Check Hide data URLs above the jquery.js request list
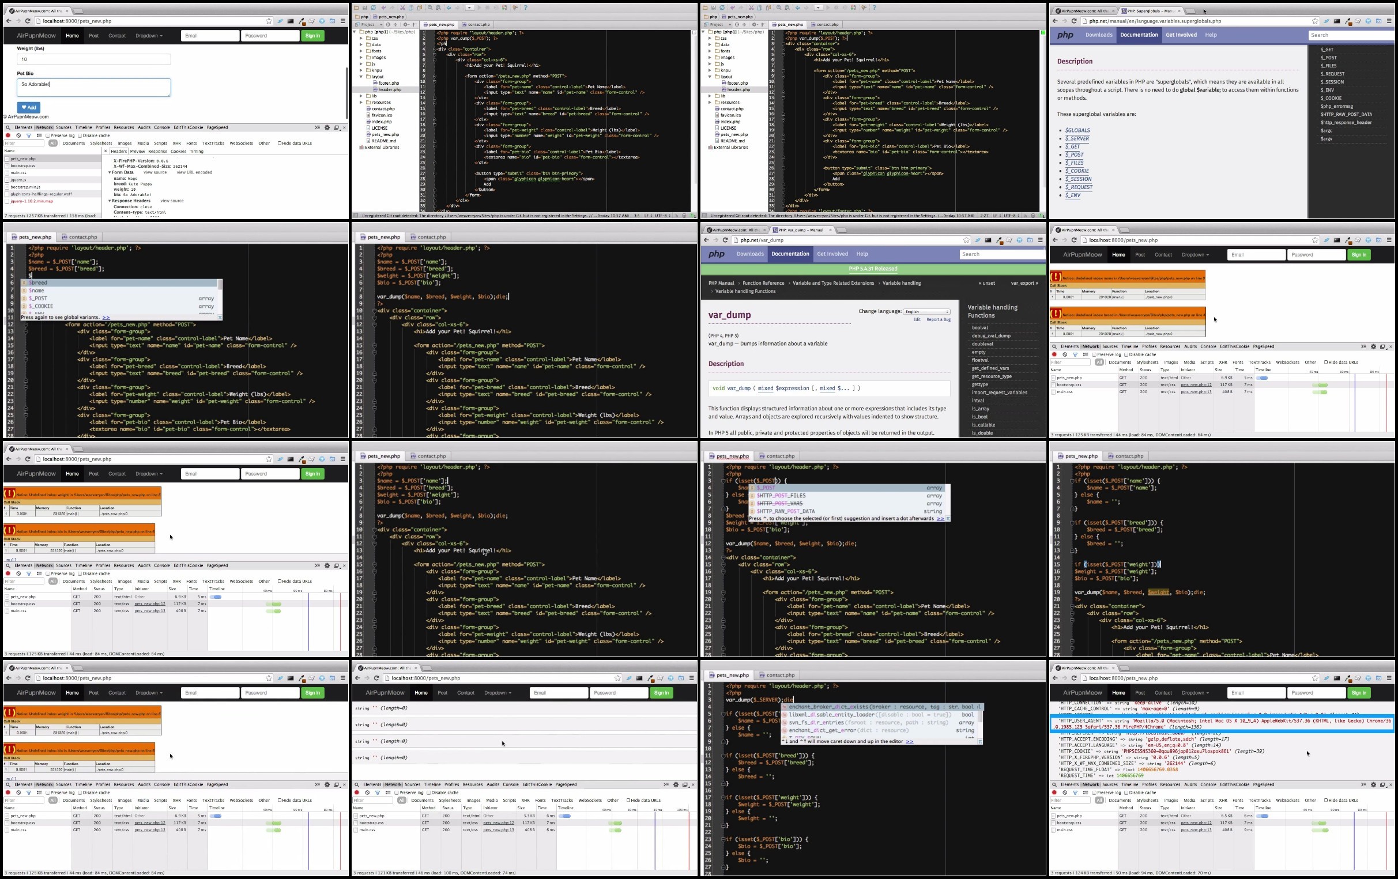1398x879 pixels. click(279, 143)
